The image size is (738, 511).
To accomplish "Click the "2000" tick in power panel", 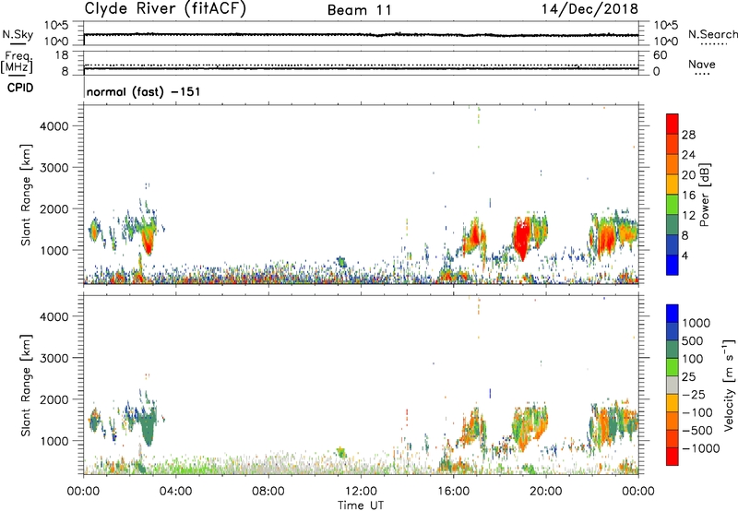I will coord(54,208).
